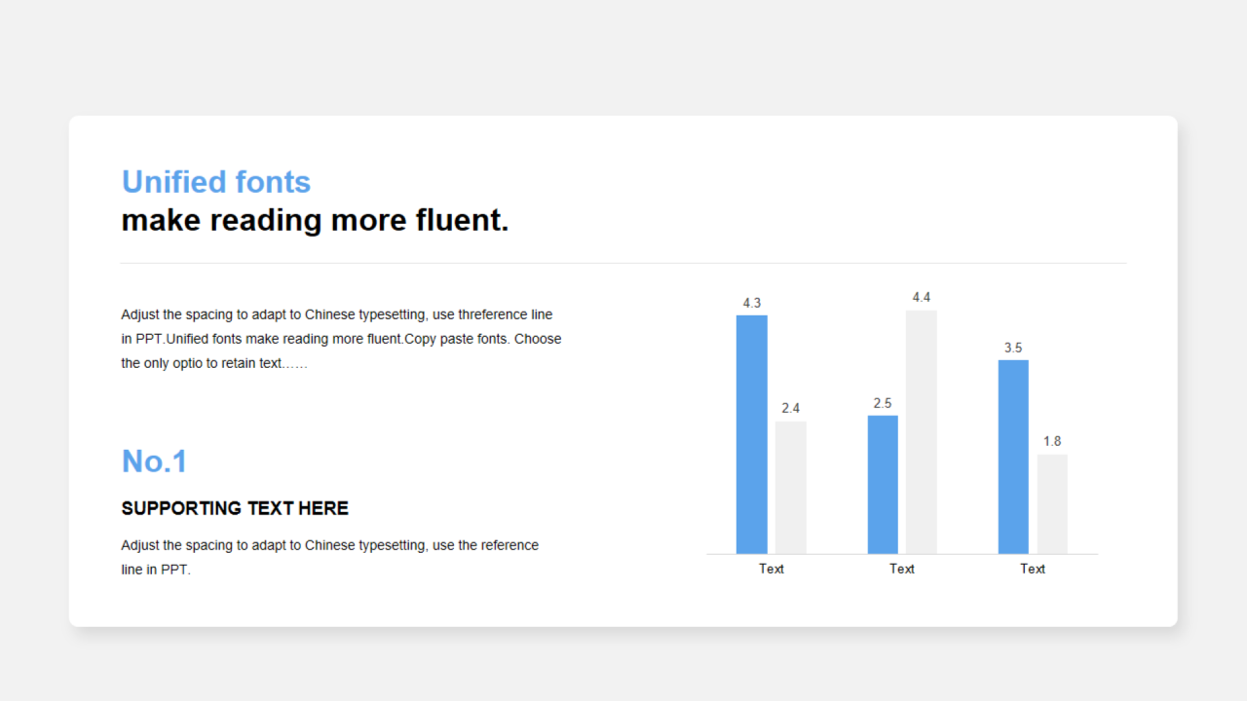Viewport: 1247px width, 701px height.
Task: Click the gray bar valued 2.4
Action: (790, 487)
